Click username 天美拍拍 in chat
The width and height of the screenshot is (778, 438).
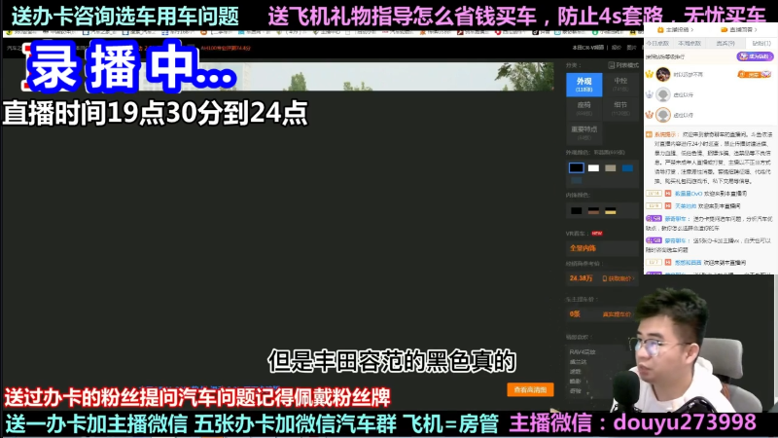[x=686, y=205]
